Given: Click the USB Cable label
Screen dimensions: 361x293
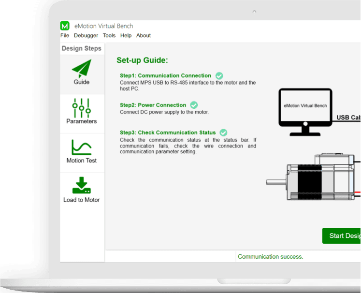Looking at the screenshot, I should point(348,117).
